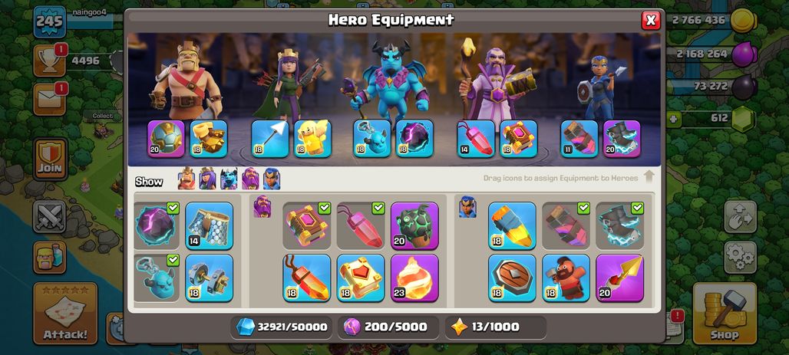Tap the Barbarian King's Spiky Ball slot
Viewport: 789px width, 355px height.
(x=166, y=138)
